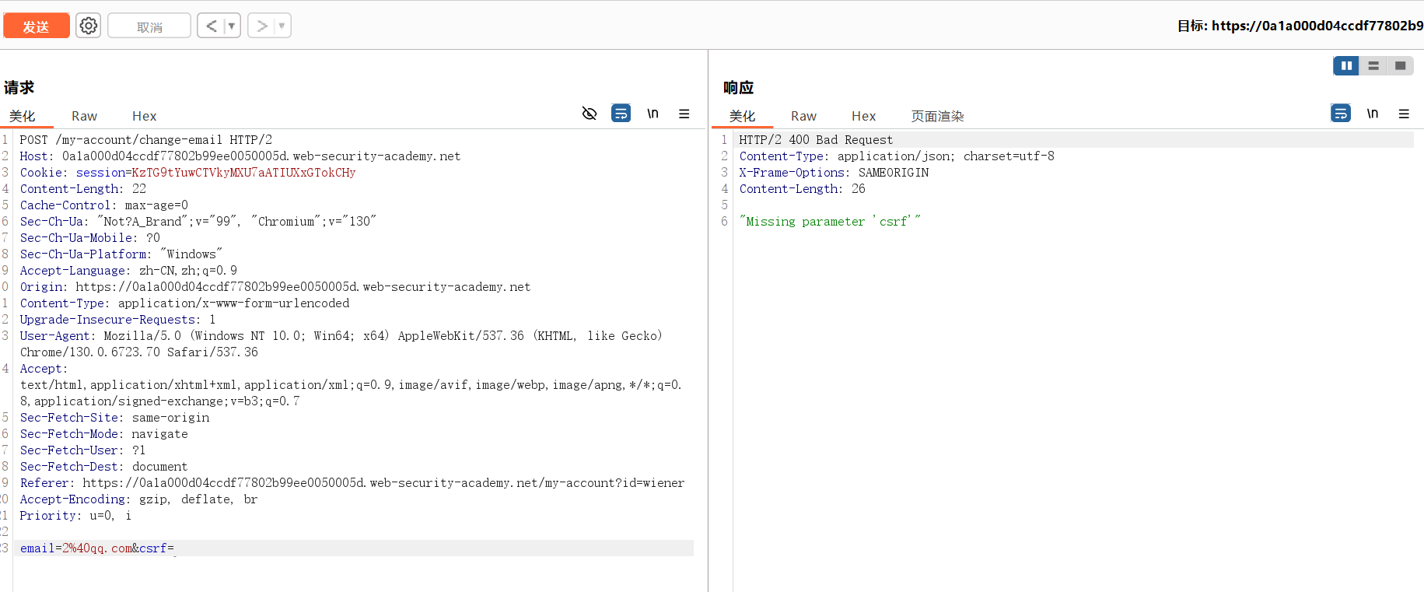The image size is (1424, 592).
Task: Open the Repeater settings gear
Action: [x=89, y=26]
